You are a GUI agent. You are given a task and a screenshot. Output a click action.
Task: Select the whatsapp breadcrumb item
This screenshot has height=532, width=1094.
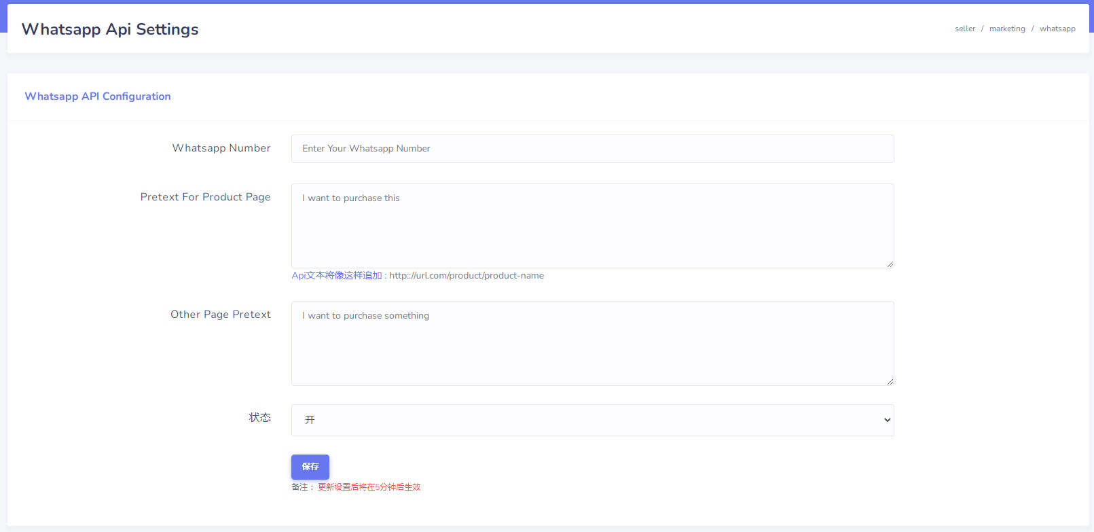tap(1057, 29)
